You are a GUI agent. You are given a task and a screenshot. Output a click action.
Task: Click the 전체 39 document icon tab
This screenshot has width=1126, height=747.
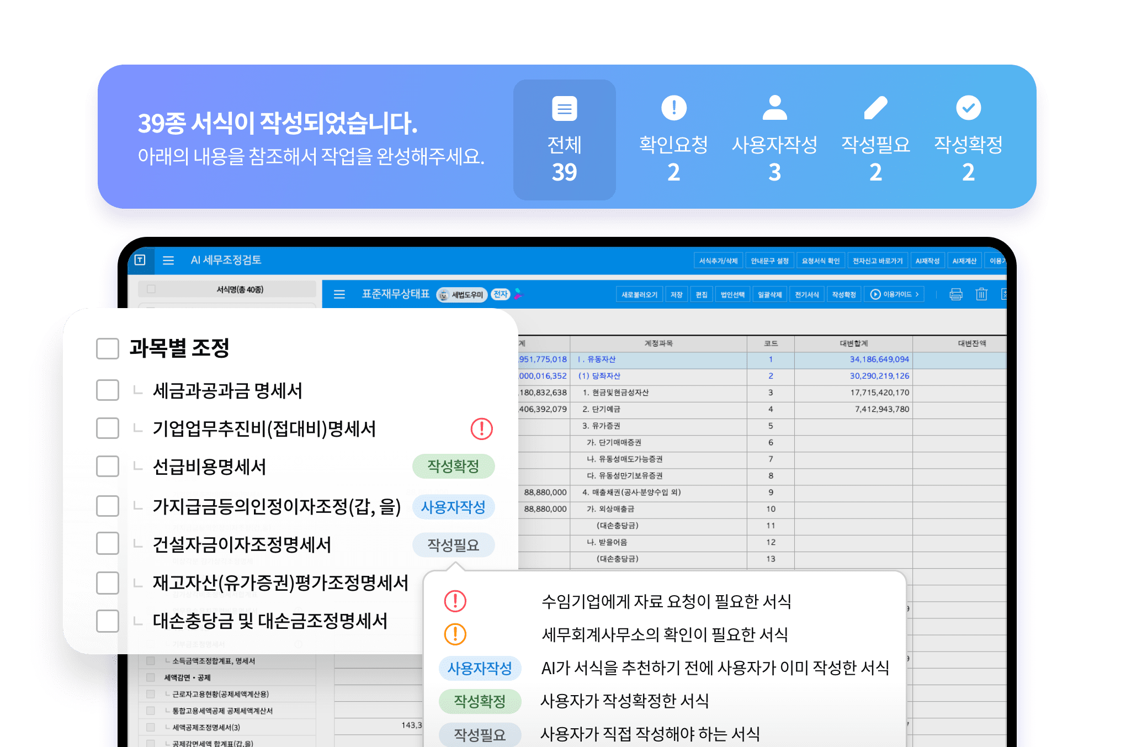point(564,139)
